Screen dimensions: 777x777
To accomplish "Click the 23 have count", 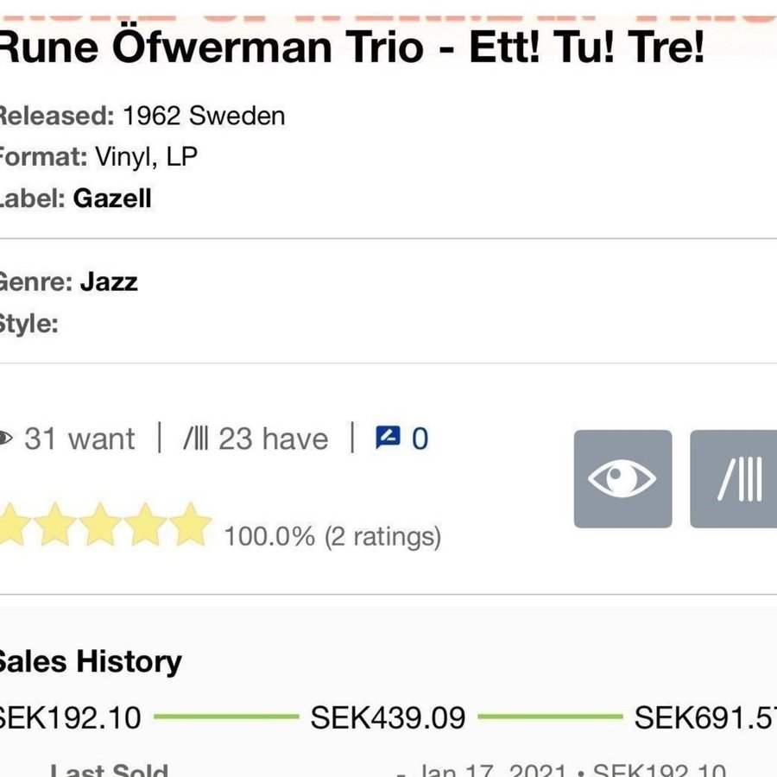I will coord(273,439).
